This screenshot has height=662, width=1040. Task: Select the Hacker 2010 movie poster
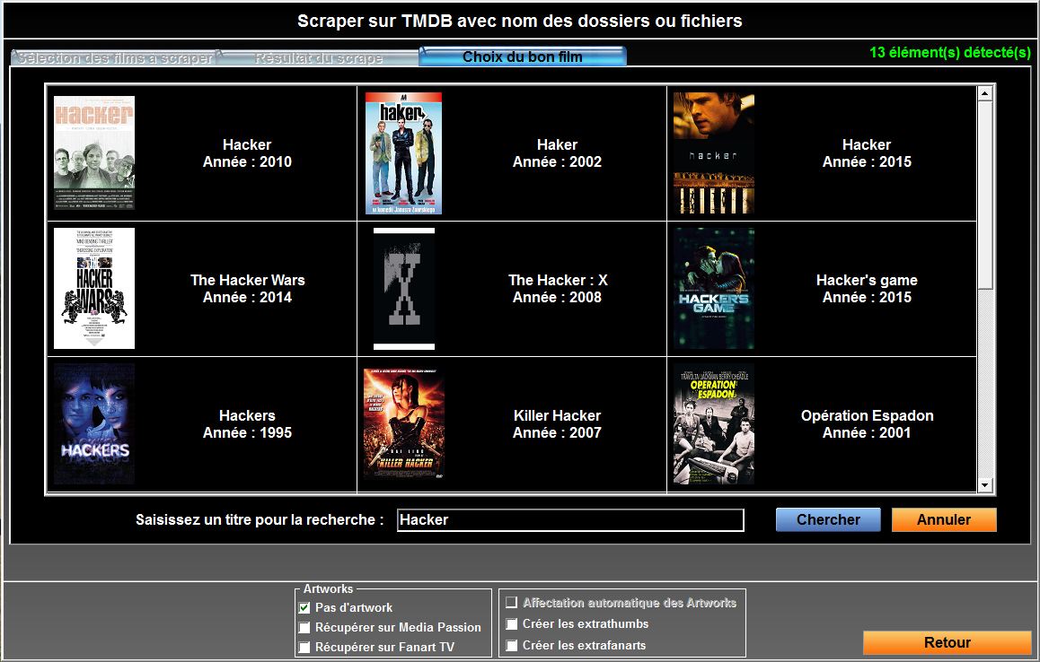94,153
